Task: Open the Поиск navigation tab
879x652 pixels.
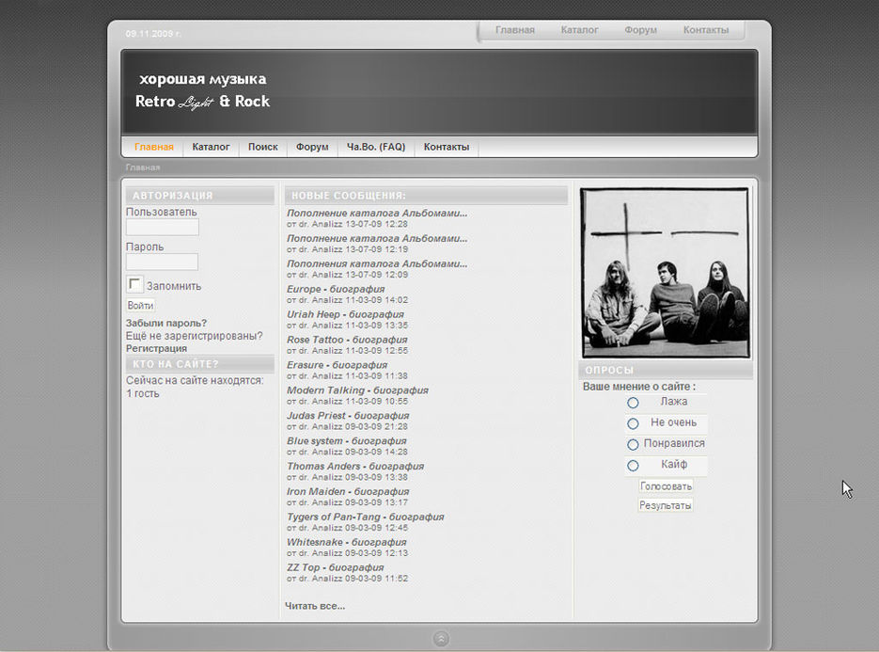Action: (x=262, y=147)
